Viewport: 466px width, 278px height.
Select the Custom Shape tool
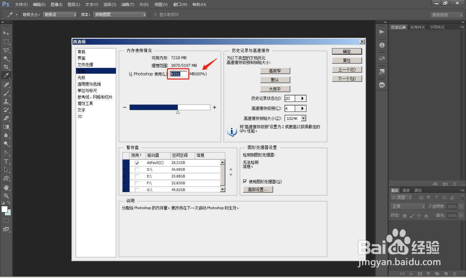coord(6,178)
